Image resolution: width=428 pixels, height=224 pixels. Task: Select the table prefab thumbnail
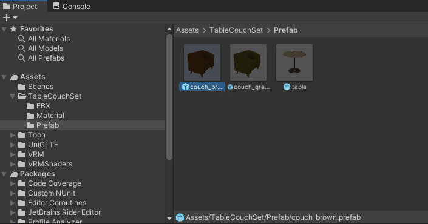294,62
